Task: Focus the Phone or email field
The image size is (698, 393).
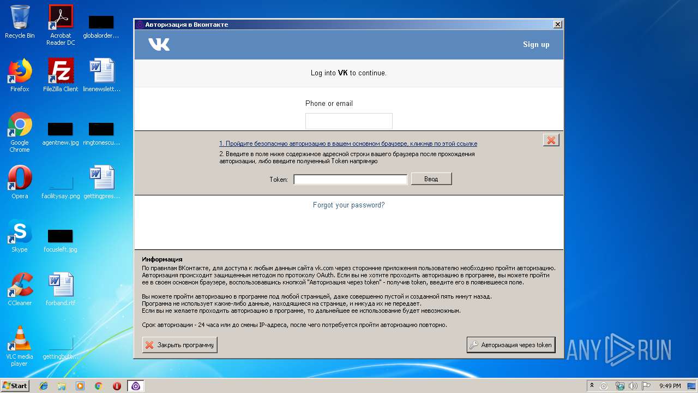Action: click(x=349, y=121)
